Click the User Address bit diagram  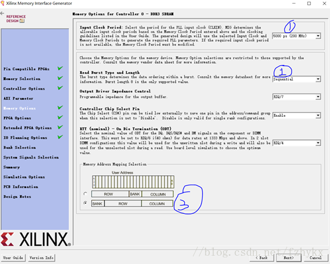click(133, 182)
